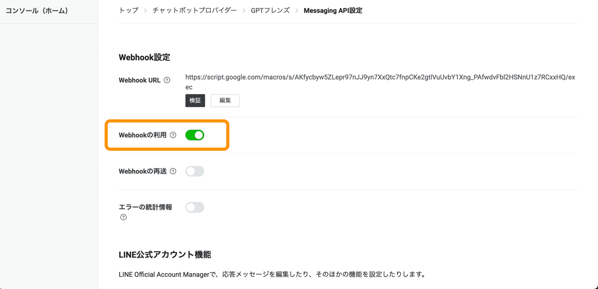598x289 pixels.
Task: Enable the Webhookの再送 toggle
Action: click(x=195, y=171)
